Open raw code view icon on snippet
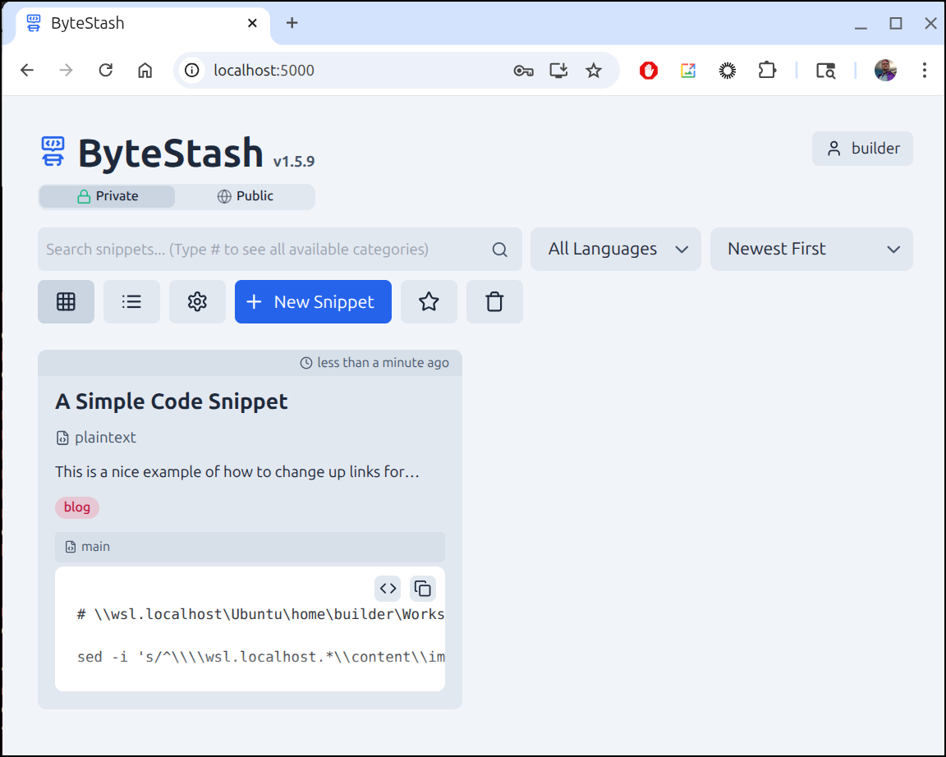946x757 pixels. (x=388, y=588)
